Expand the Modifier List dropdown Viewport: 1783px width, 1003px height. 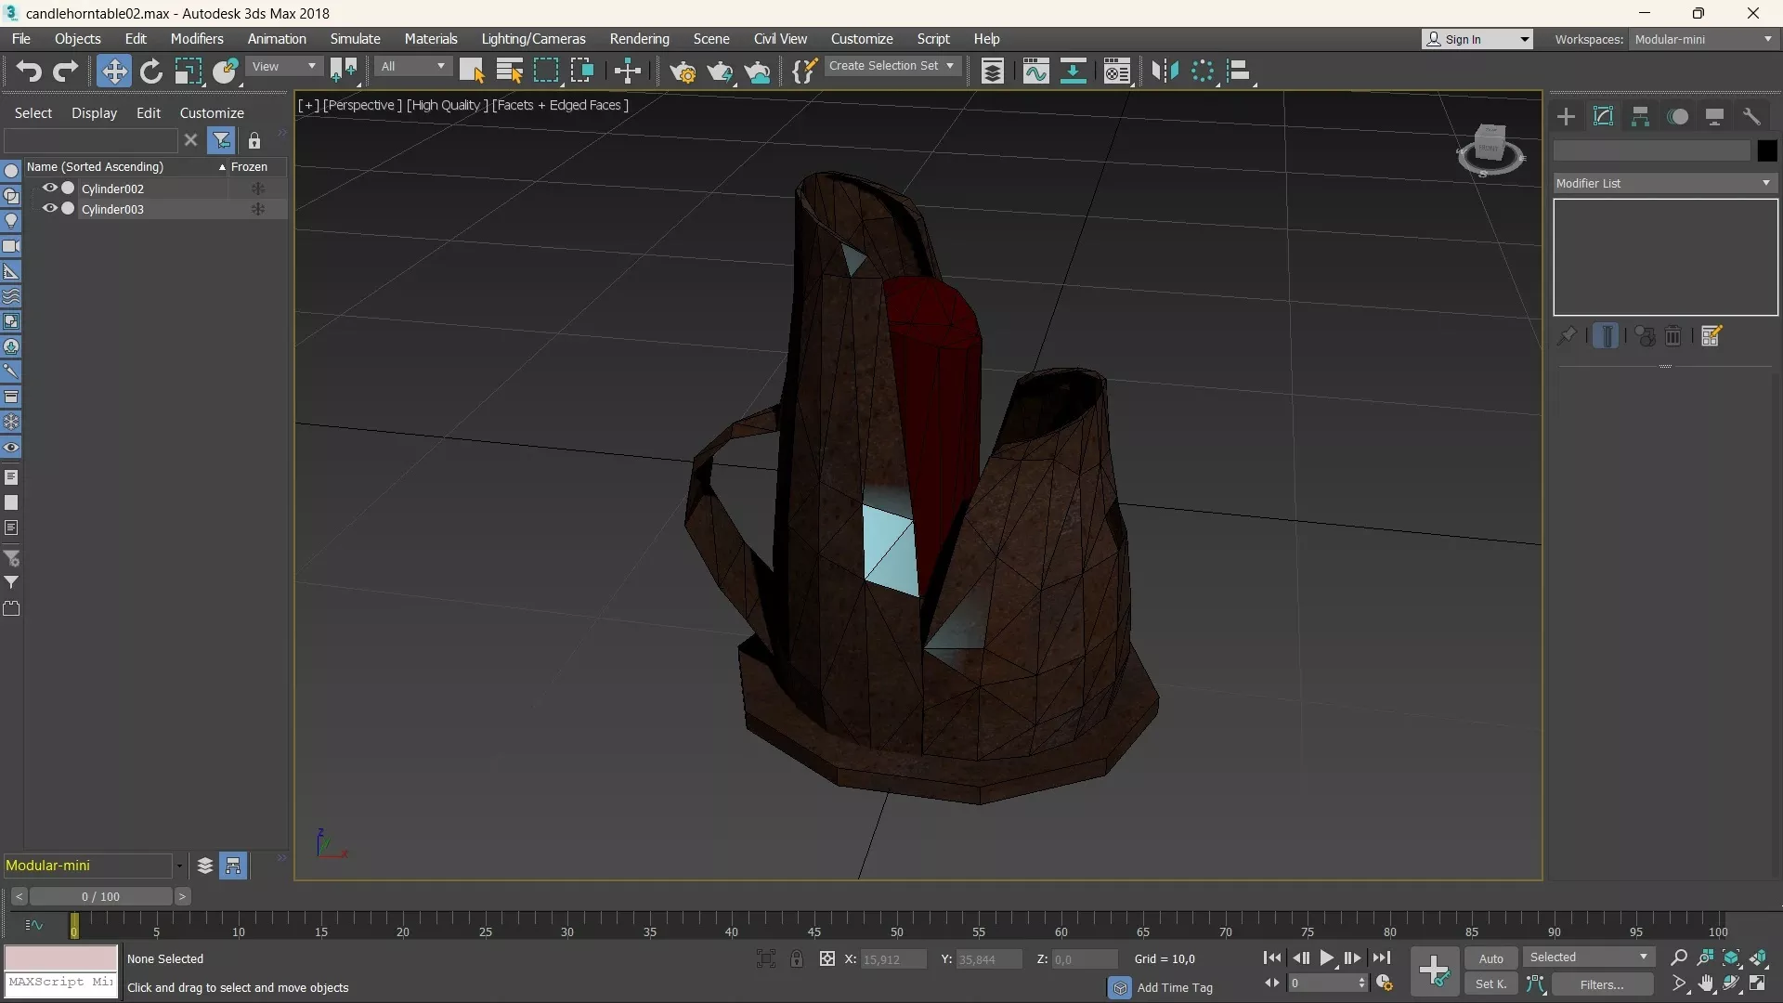click(1665, 183)
